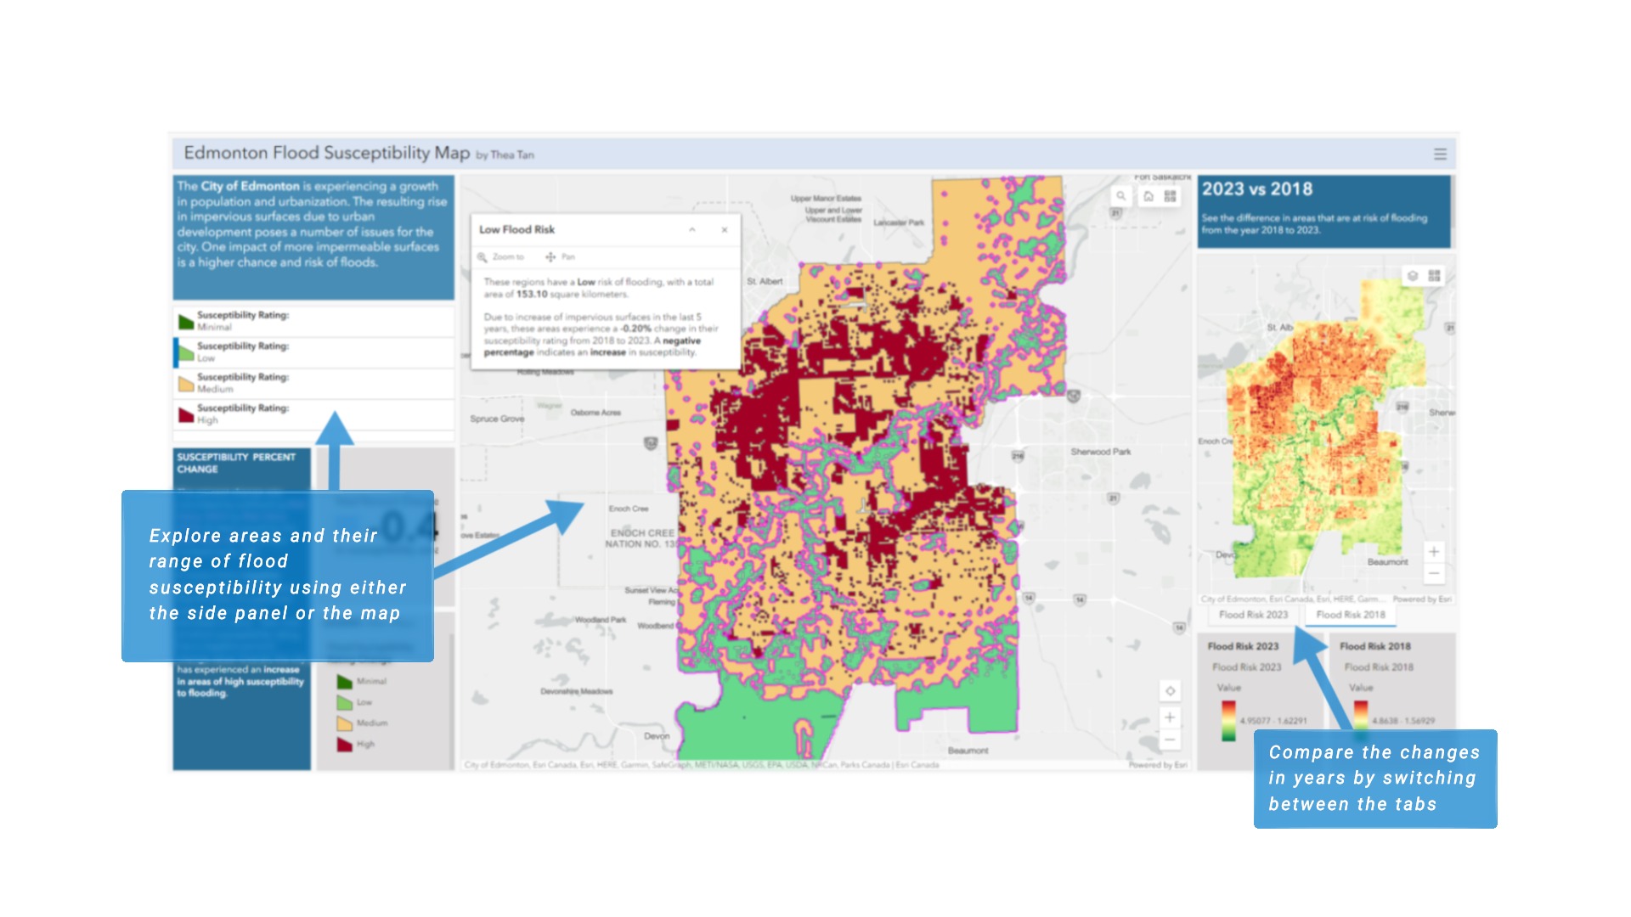Click the locate button on main map
Image resolution: width=1631 pixels, height=917 pixels.
pyautogui.click(x=1170, y=690)
